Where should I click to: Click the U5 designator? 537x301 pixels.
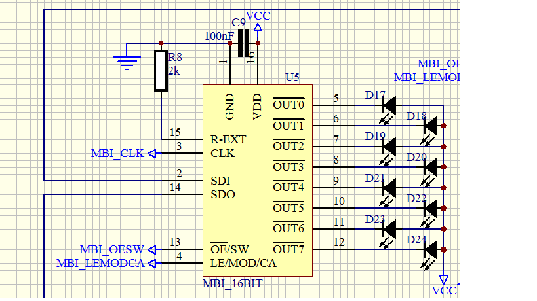[292, 78]
